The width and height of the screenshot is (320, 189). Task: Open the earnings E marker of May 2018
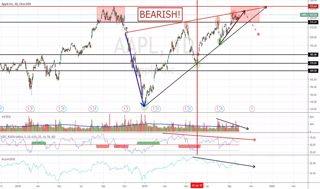[59, 109]
